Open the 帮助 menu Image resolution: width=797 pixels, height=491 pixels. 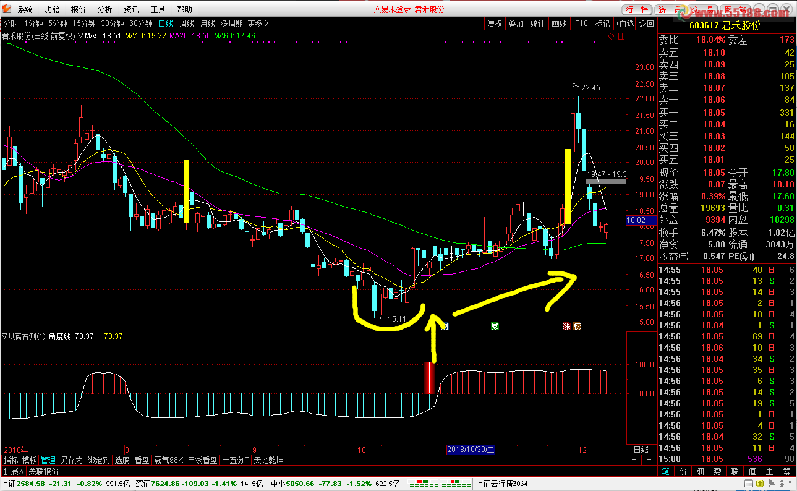pyautogui.click(x=184, y=9)
